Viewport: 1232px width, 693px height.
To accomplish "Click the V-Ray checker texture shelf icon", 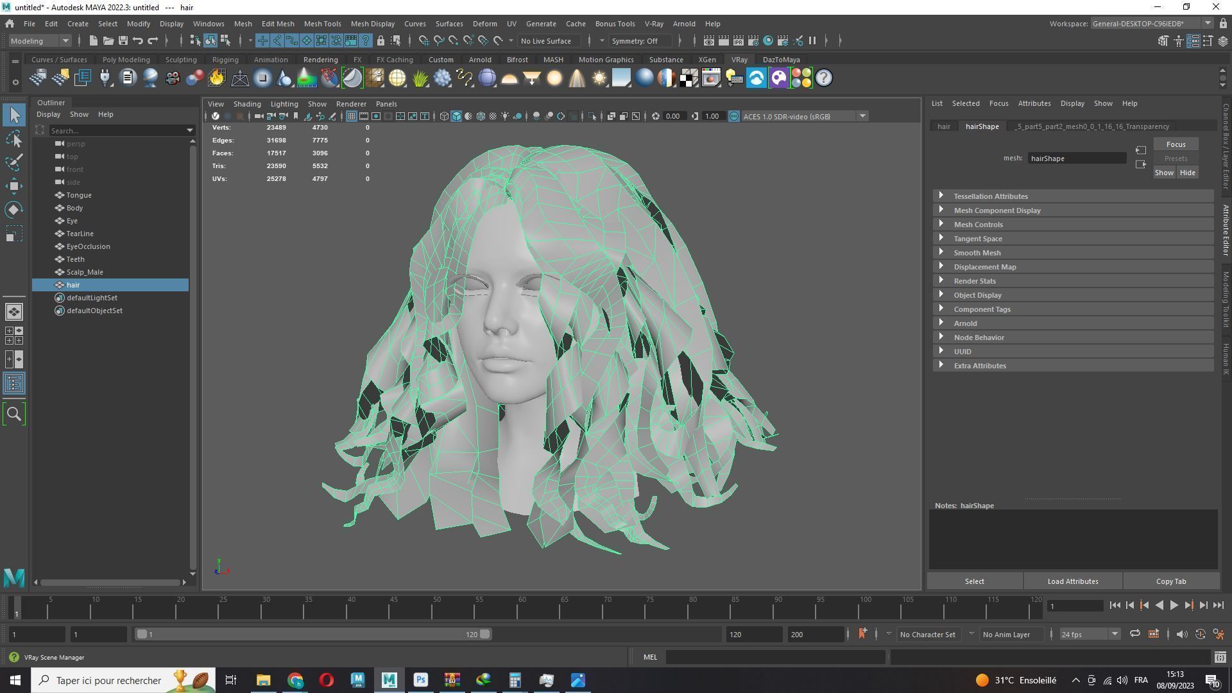I will coord(689,78).
